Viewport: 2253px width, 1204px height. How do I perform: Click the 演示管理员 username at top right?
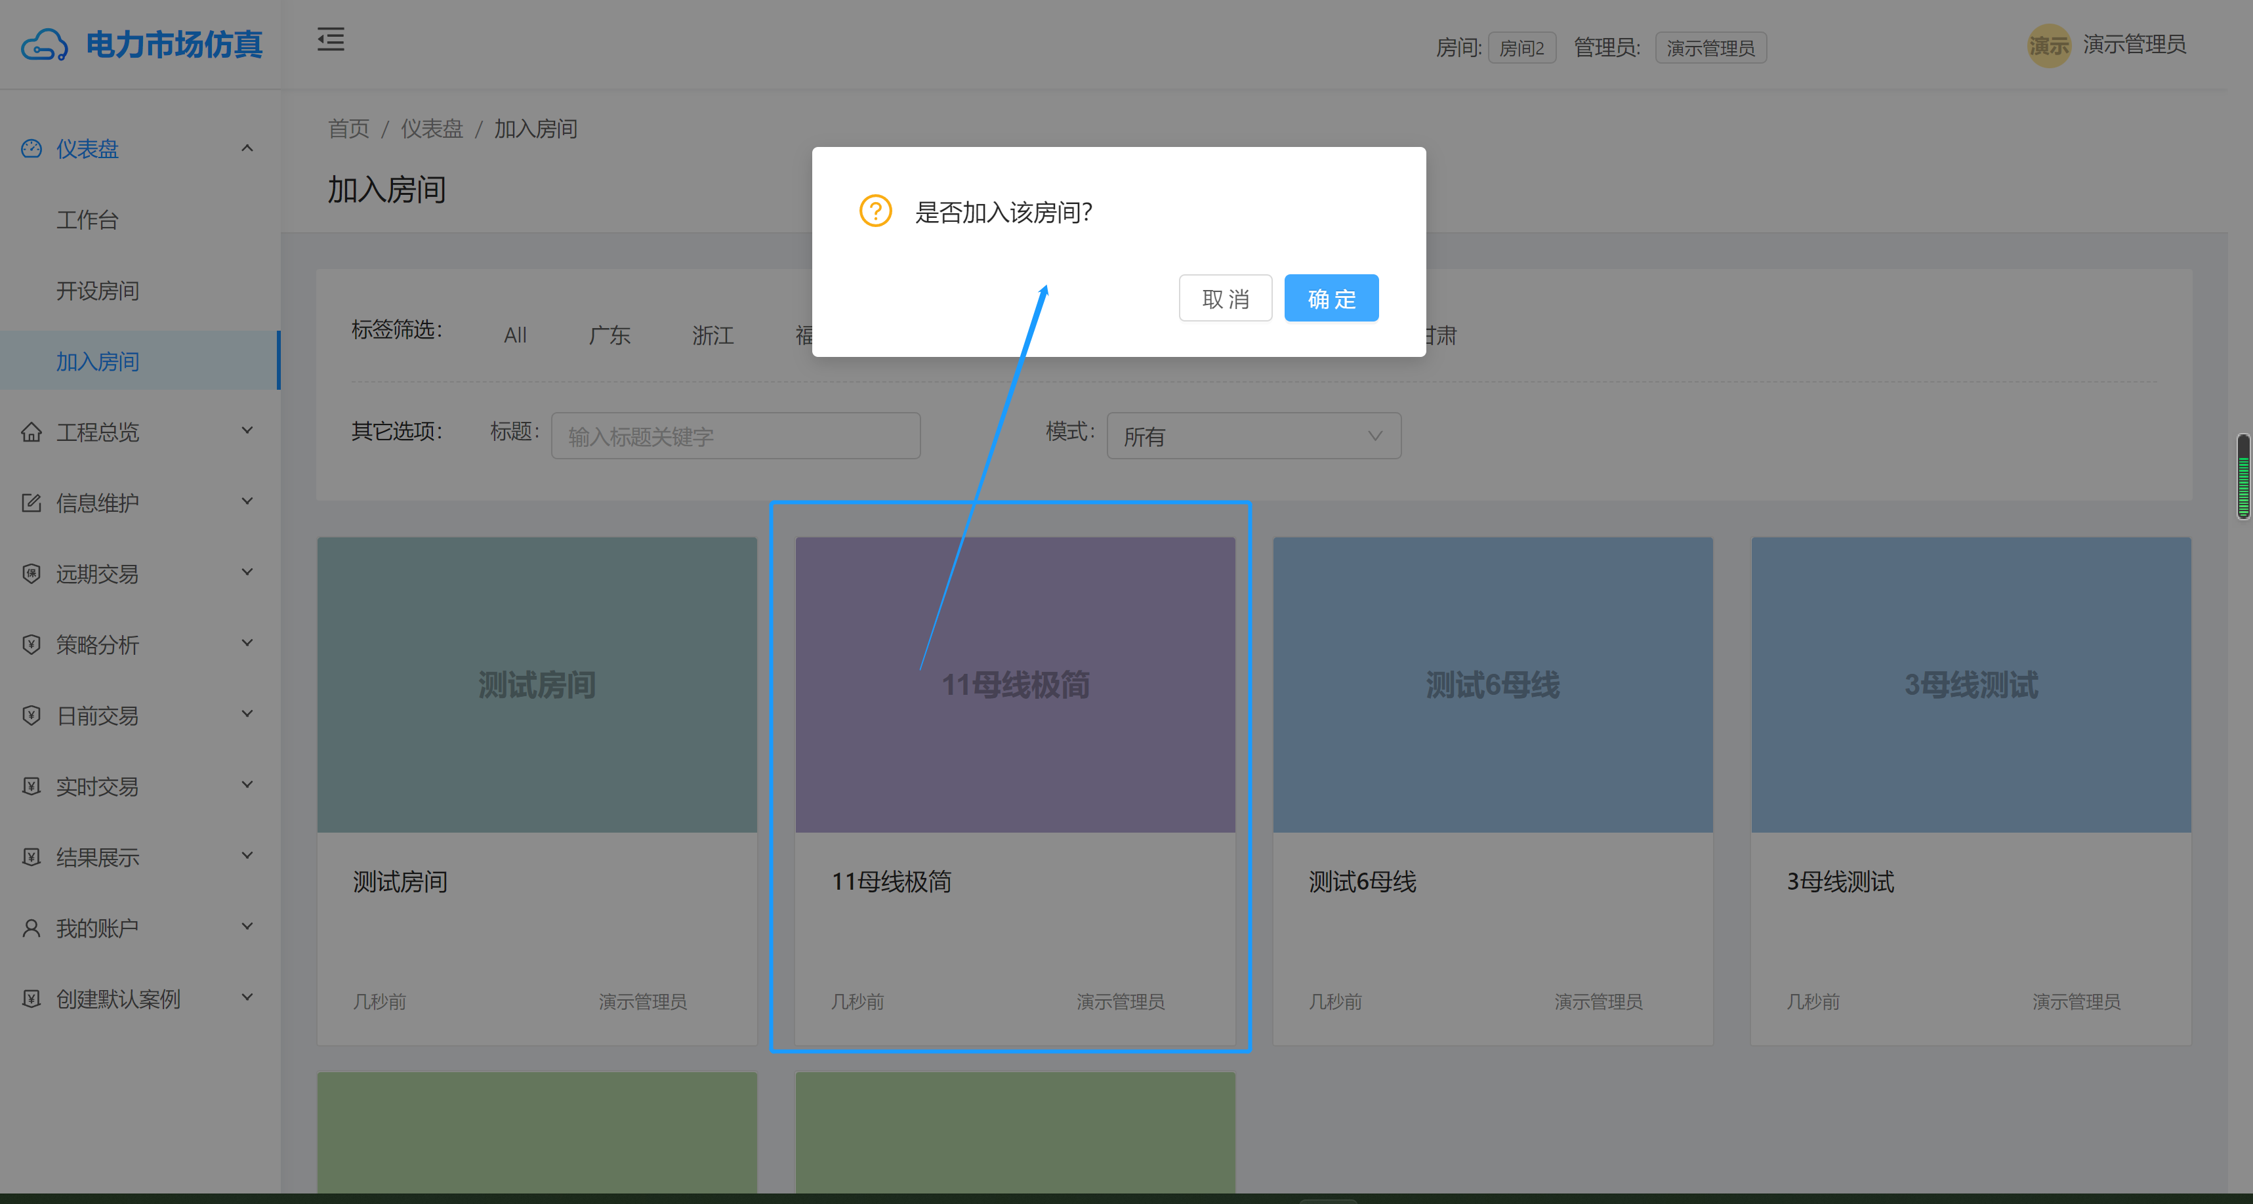[2134, 45]
